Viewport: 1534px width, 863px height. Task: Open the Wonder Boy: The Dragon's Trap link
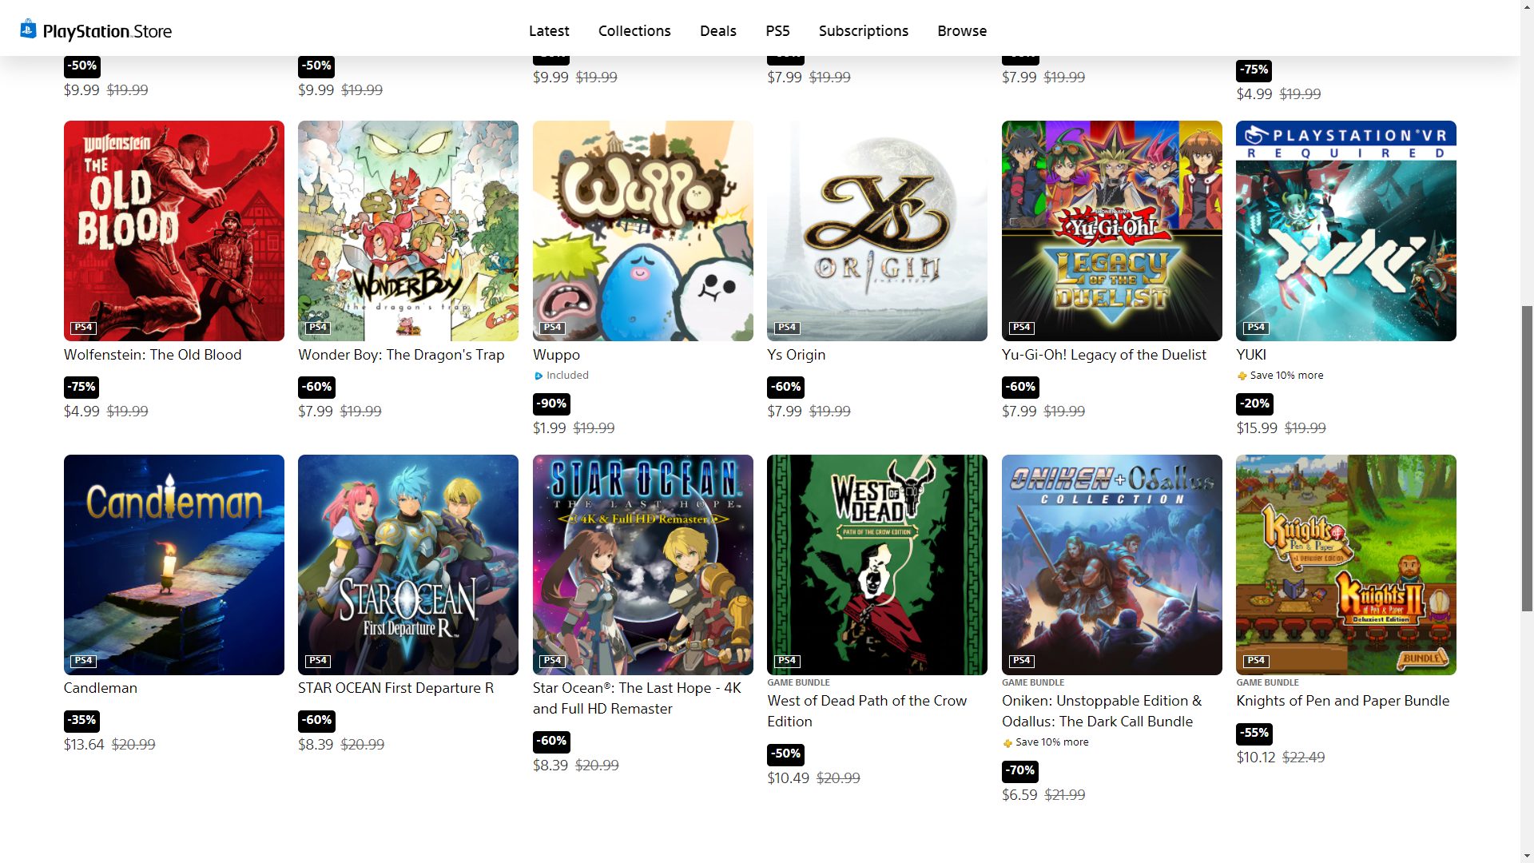coord(401,355)
